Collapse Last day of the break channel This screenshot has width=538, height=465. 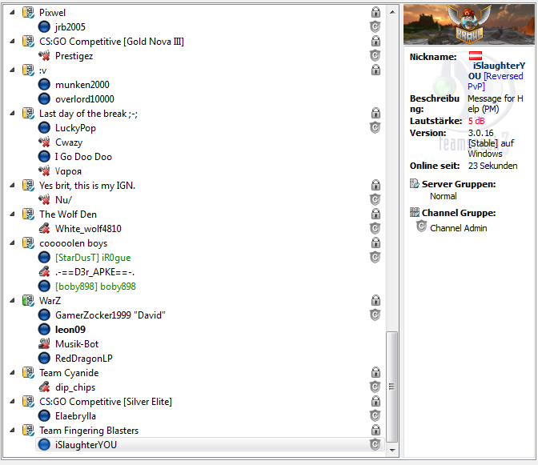point(12,114)
